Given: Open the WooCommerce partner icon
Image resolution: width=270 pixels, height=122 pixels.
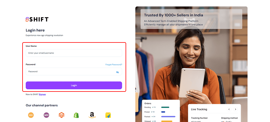Looking at the screenshot, I should 46,115.
